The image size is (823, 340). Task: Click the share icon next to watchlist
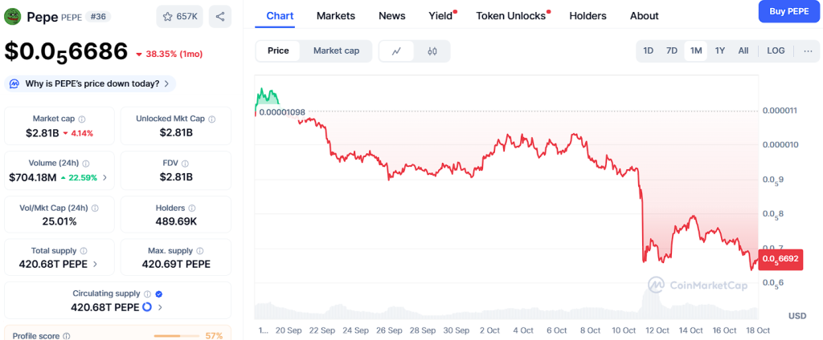[219, 16]
